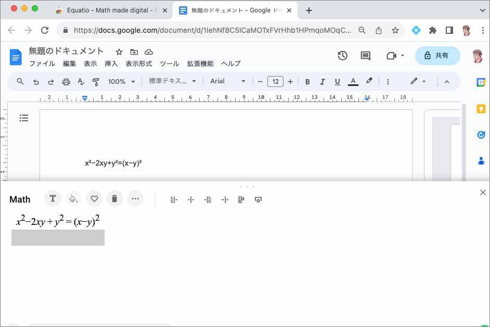Open Contacts side panel icon
The height and width of the screenshot is (327, 490).
[481, 161]
